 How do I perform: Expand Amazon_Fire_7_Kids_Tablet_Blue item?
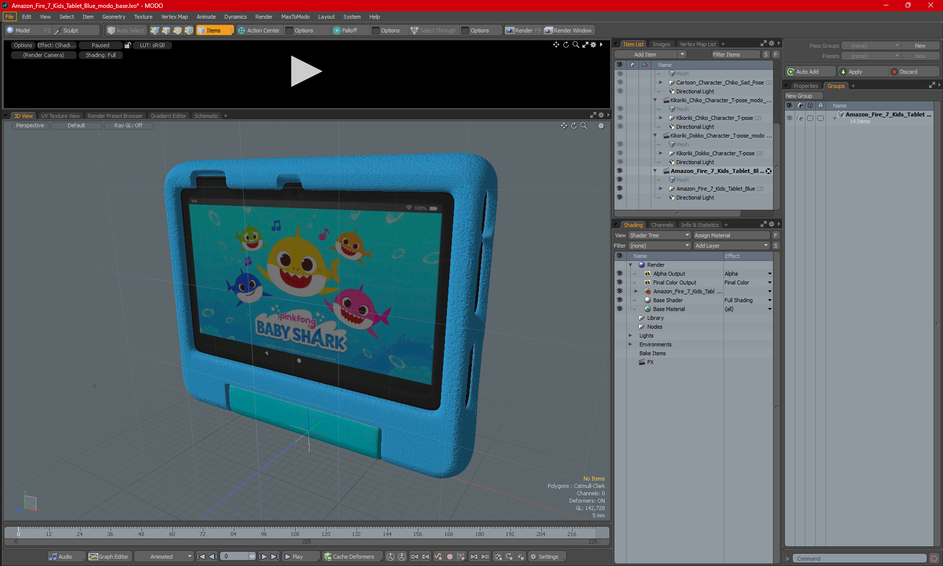tap(661, 189)
